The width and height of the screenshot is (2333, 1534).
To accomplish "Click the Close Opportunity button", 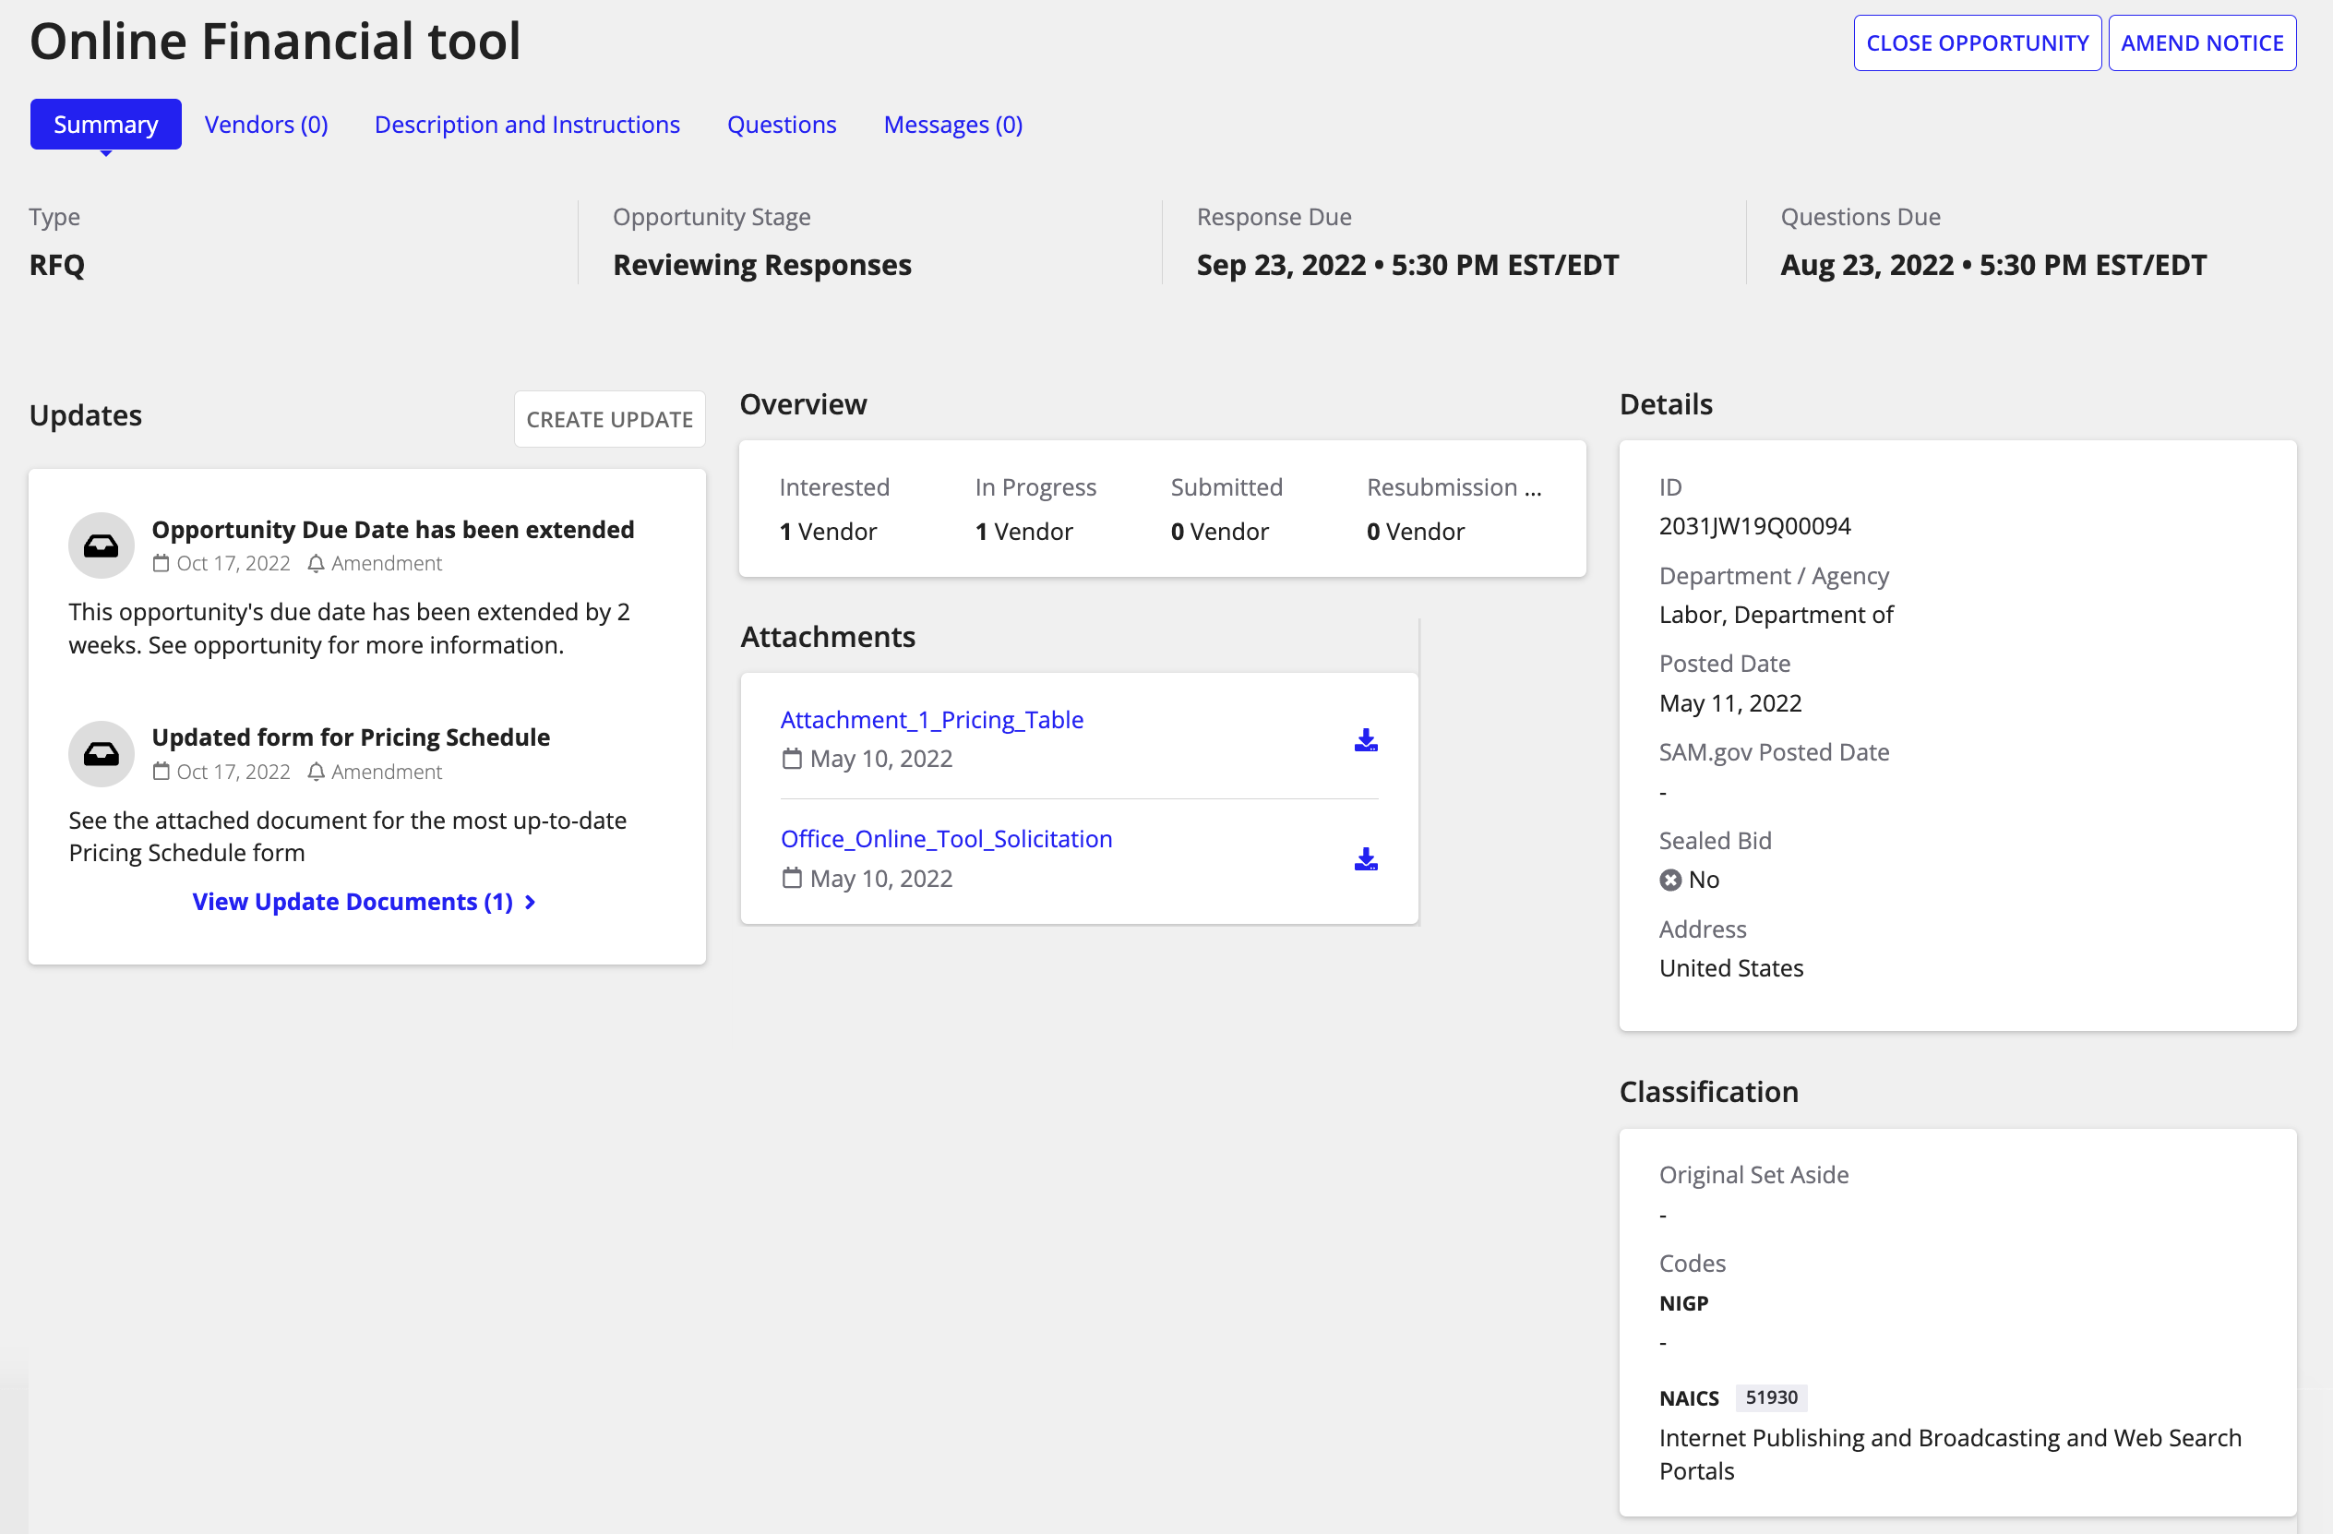I will 1977,43.
